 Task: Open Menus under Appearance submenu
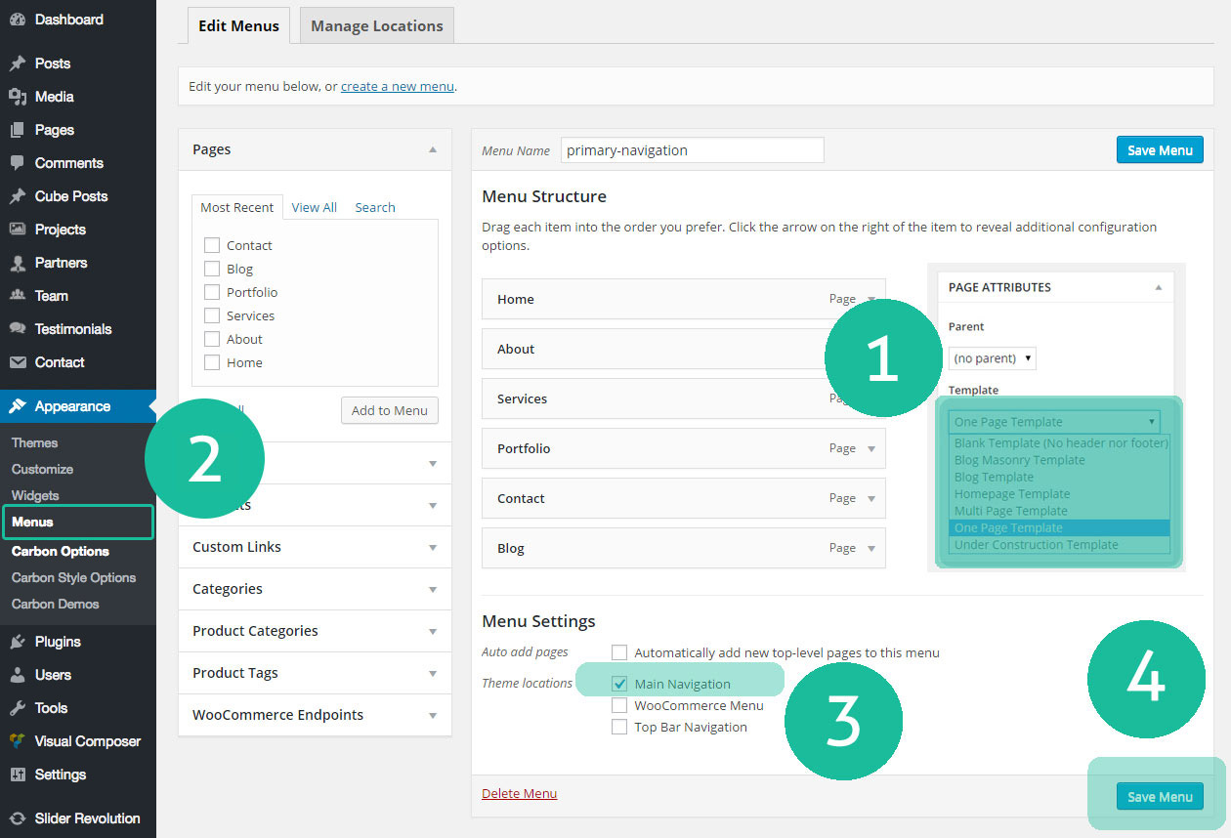[x=33, y=523]
